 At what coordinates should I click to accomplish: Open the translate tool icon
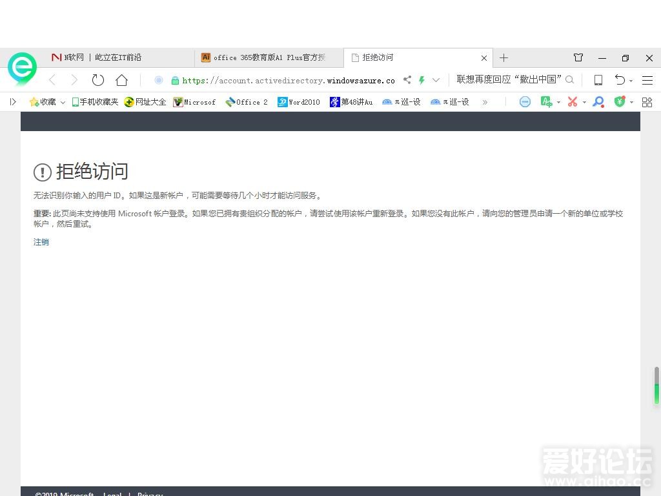pyautogui.click(x=546, y=101)
